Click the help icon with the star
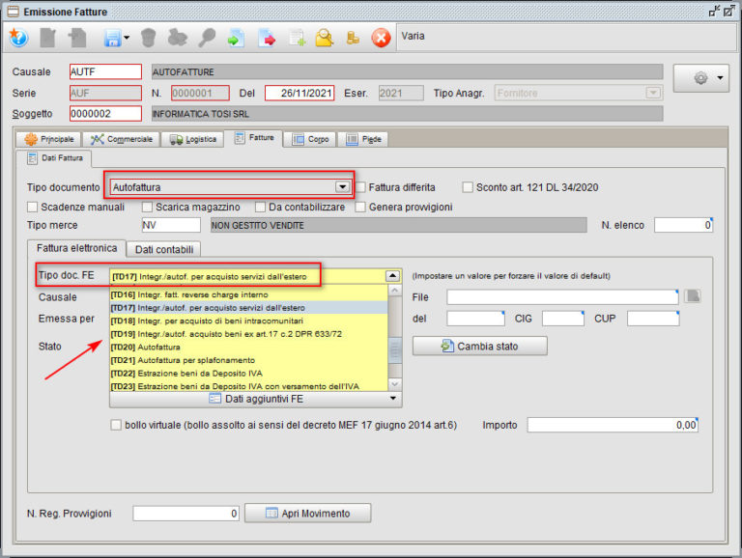742x558 pixels. click(x=18, y=39)
